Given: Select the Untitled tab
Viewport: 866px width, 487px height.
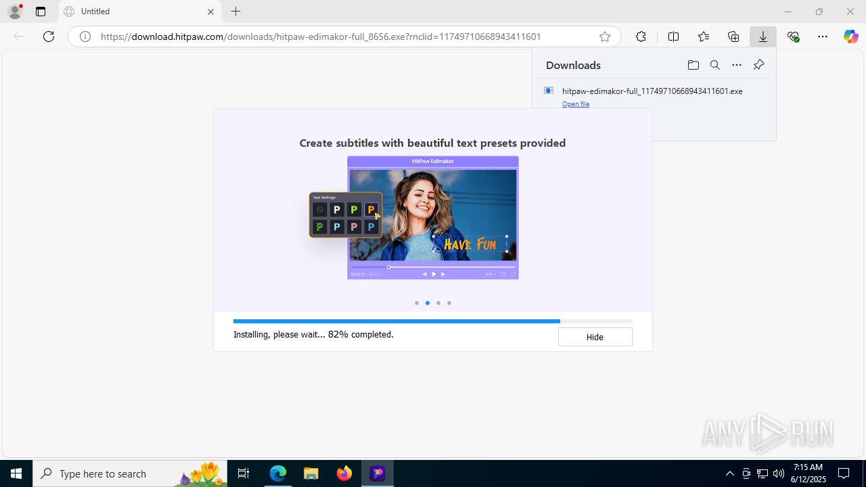Looking at the screenshot, I should 140,11.
